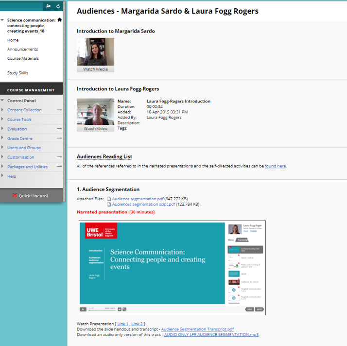This screenshot has height=346, width=347.
Task: Open the reading list 'found here' link
Action: [x=275, y=166]
